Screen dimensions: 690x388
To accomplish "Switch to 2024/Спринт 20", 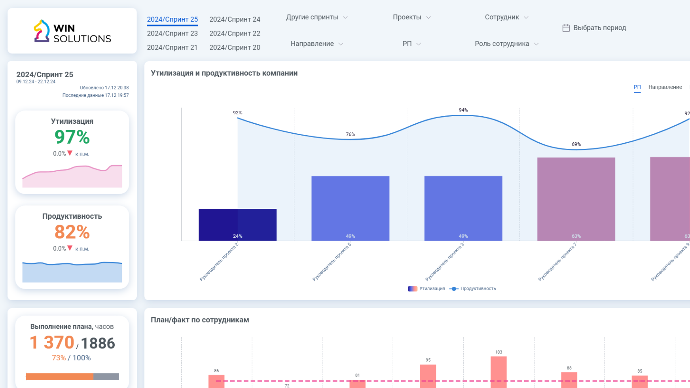I will click(235, 47).
